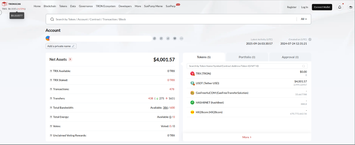Open the notifications bell
This screenshot has height=145, width=355.
[340, 7]
